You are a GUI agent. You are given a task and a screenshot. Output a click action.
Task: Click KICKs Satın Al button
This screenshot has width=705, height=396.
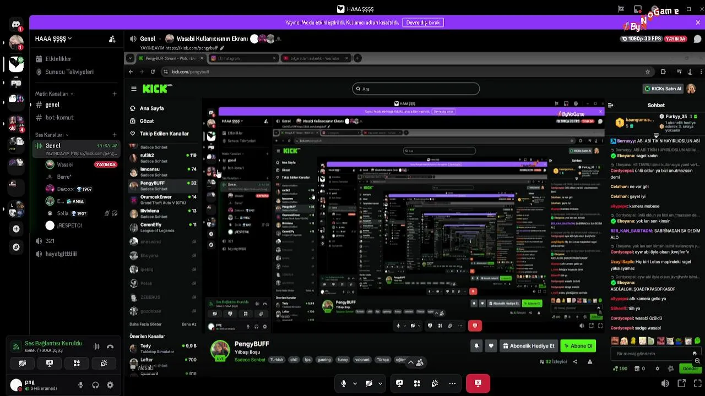(x=664, y=89)
